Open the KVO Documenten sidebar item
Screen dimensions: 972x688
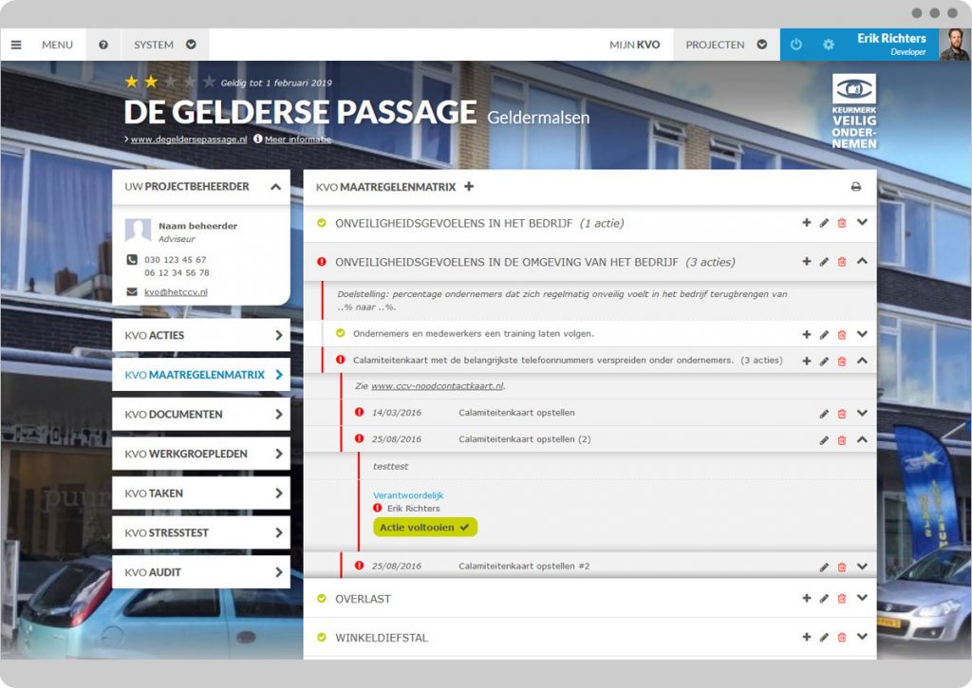[200, 414]
